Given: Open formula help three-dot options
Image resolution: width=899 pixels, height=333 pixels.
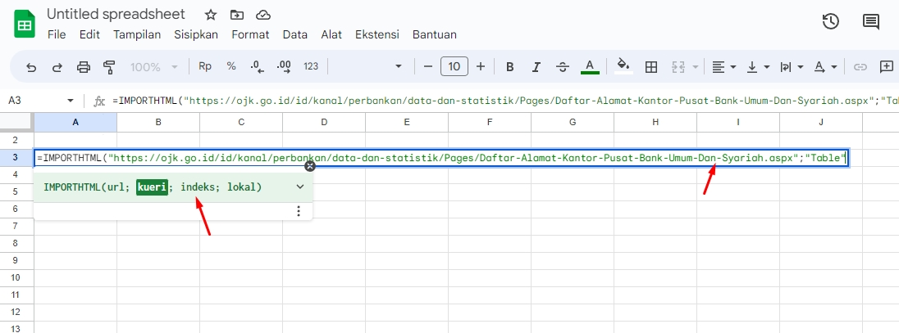Looking at the screenshot, I should coord(298,211).
